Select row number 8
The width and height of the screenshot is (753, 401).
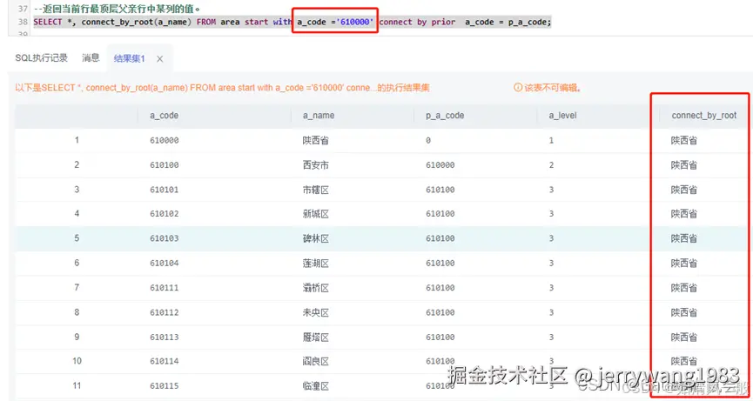click(x=77, y=313)
